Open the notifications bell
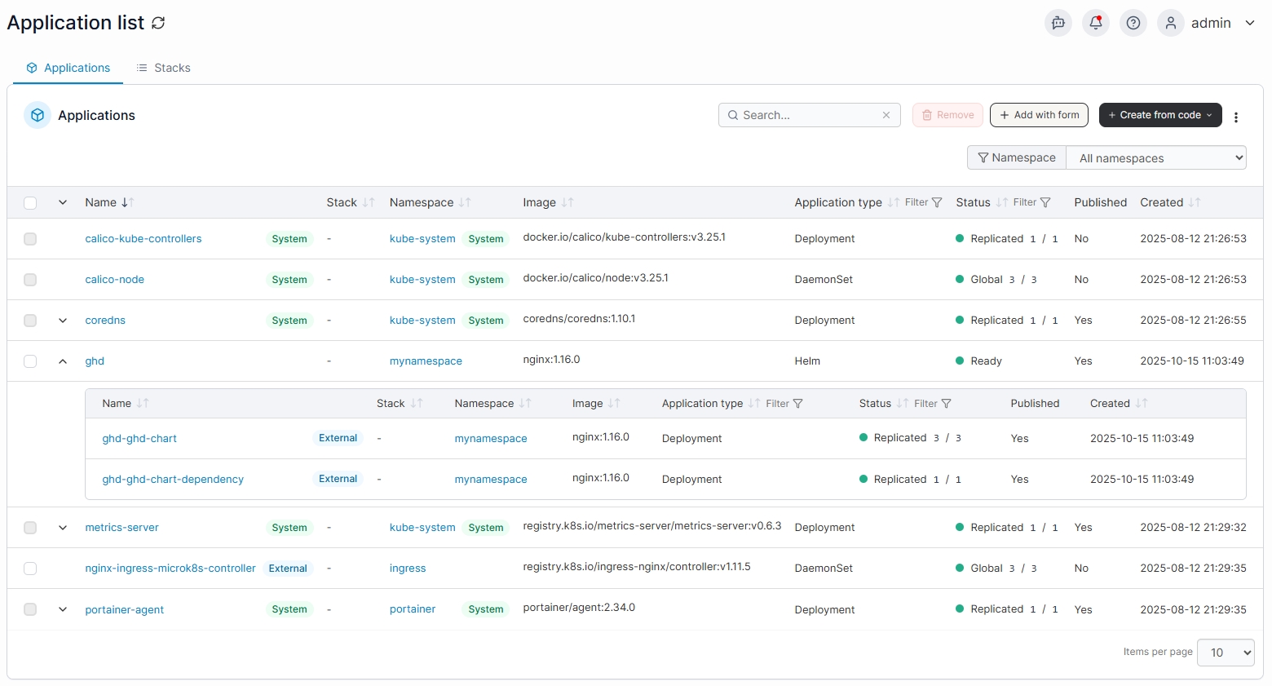 (x=1096, y=23)
